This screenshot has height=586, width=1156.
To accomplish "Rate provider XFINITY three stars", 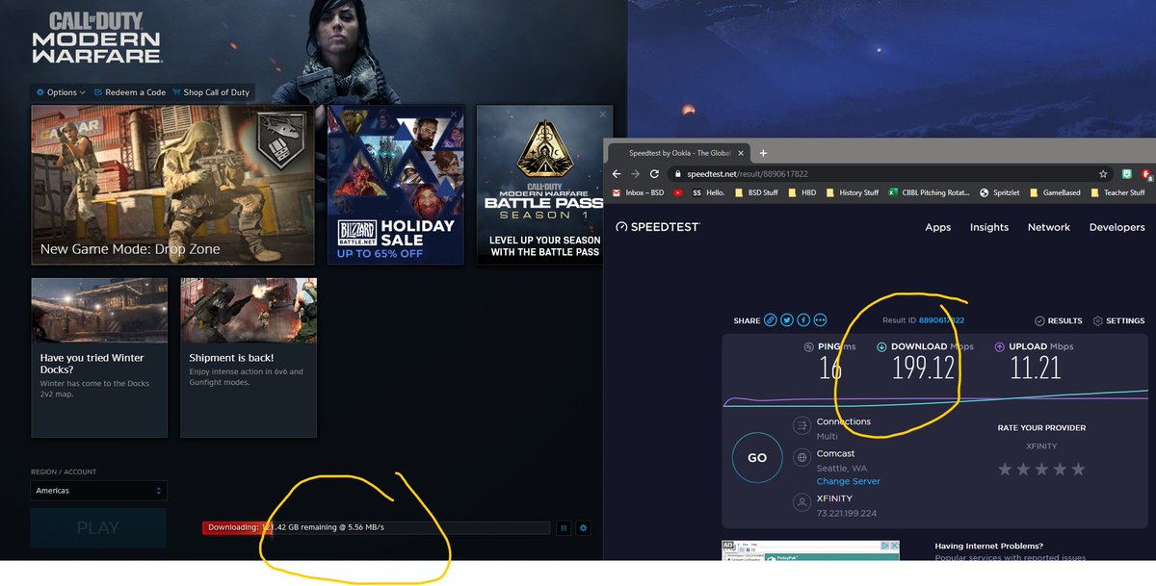I will pyautogui.click(x=1041, y=469).
